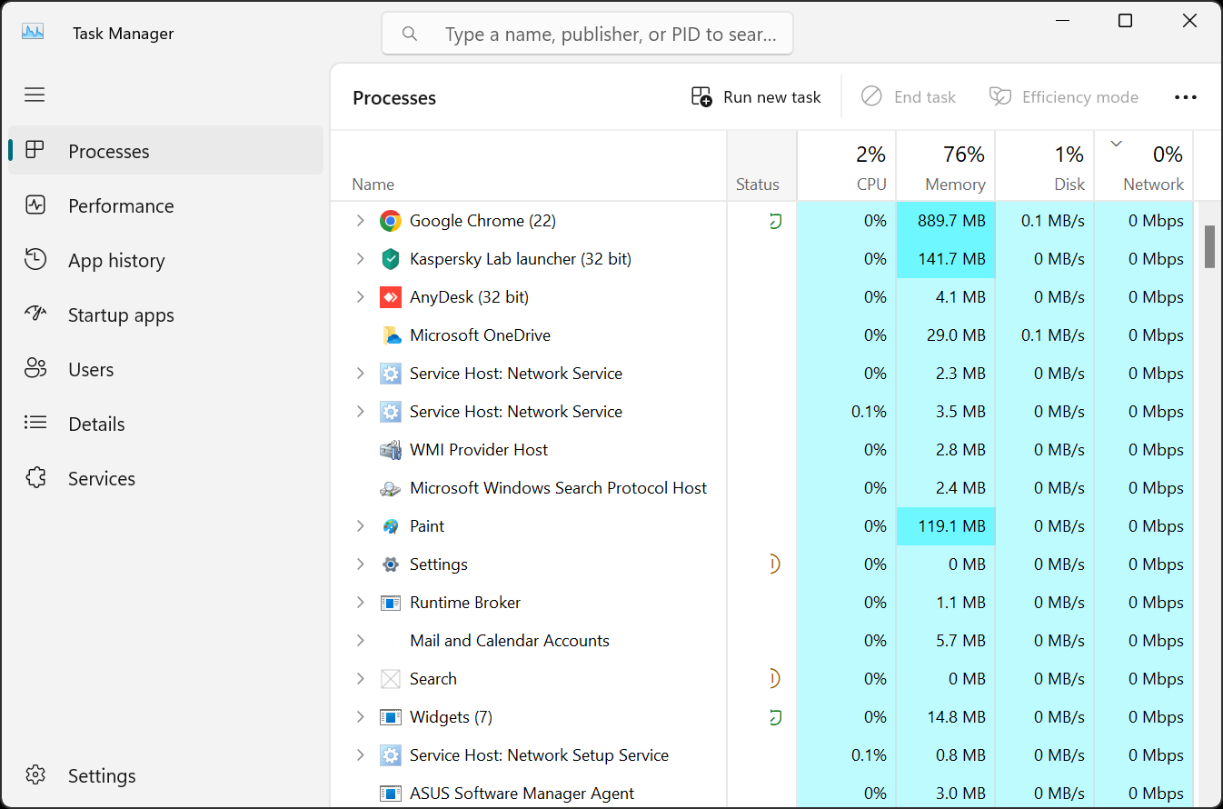Expand the Runtime Broker process
The width and height of the screenshot is (1223, 809).
[361, 603]
